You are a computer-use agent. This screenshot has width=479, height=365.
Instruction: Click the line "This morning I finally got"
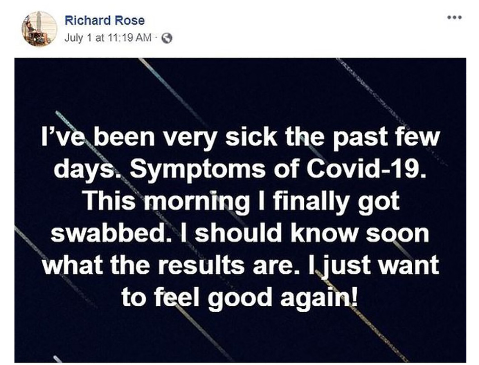tap(242, 201)
